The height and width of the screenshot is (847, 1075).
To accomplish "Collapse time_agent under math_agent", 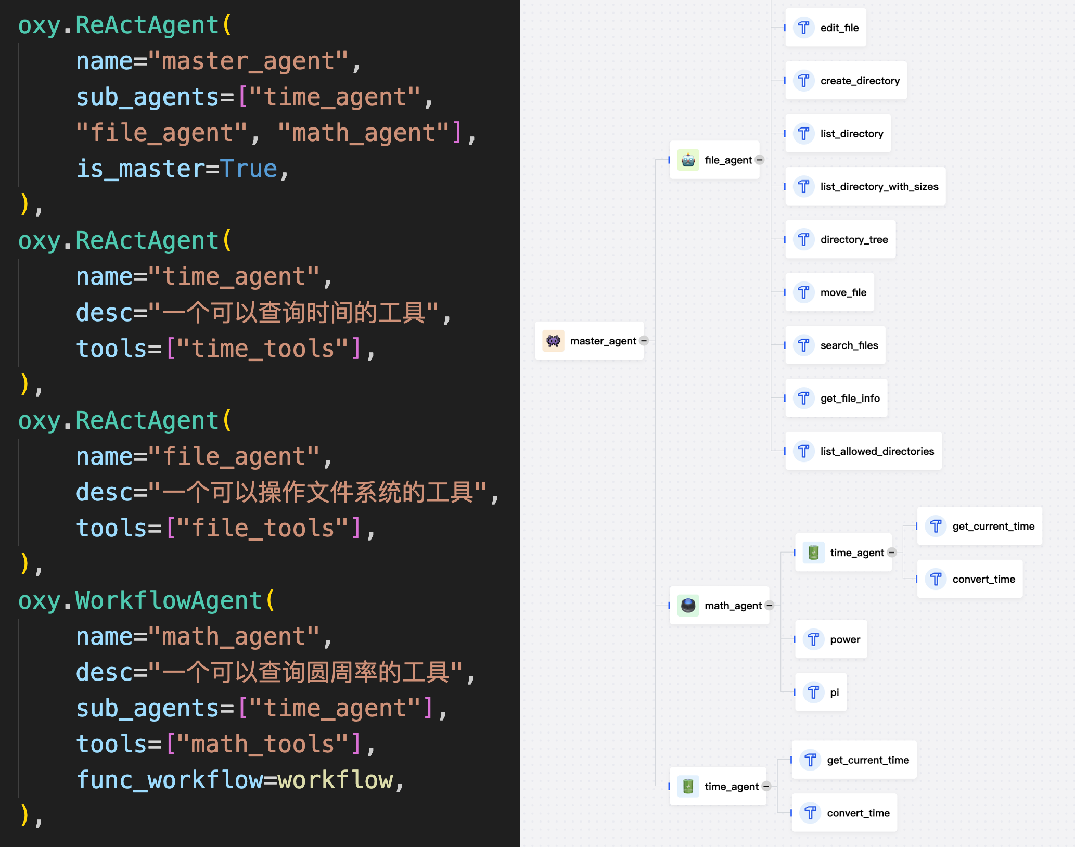I will (x=892, y=553).
